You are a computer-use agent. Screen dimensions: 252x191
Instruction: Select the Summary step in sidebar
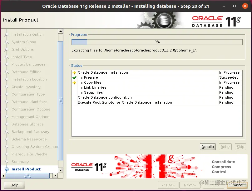[x=20, y=162]
